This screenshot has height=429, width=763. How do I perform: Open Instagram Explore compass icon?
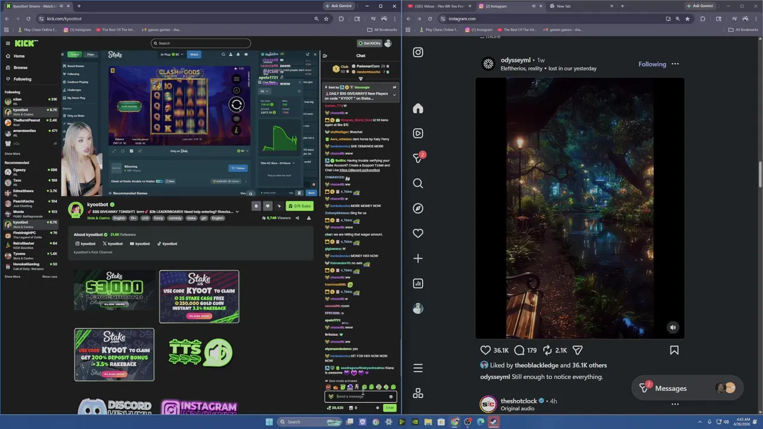point(418,209)
